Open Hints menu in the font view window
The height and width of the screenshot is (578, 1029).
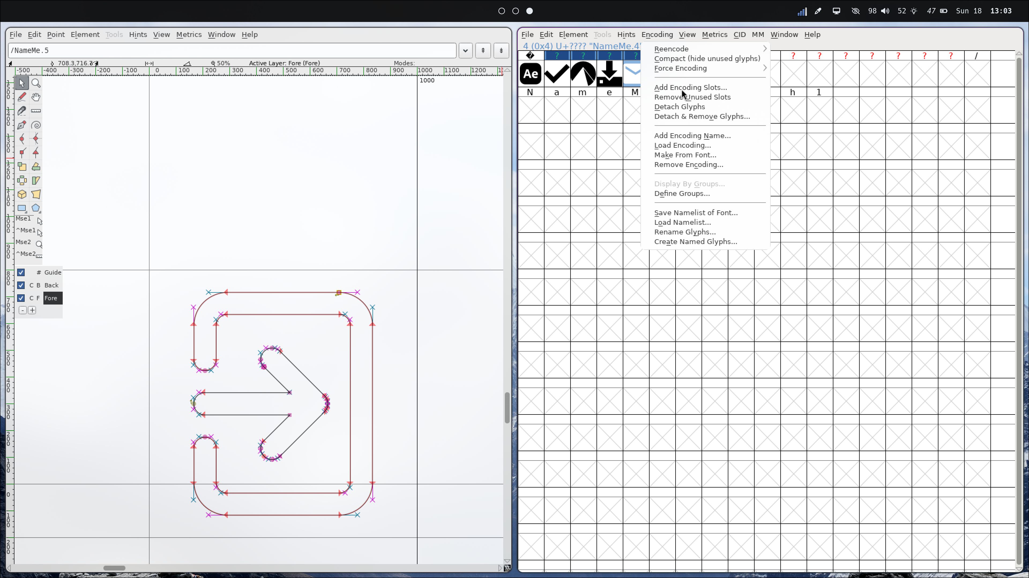[626, 34]
